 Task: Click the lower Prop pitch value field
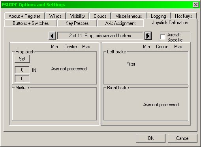[22, 79]
